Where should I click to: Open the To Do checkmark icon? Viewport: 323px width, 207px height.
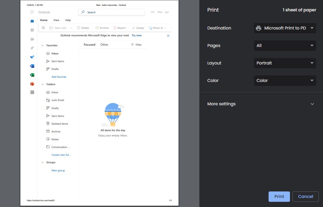(32, 57)
